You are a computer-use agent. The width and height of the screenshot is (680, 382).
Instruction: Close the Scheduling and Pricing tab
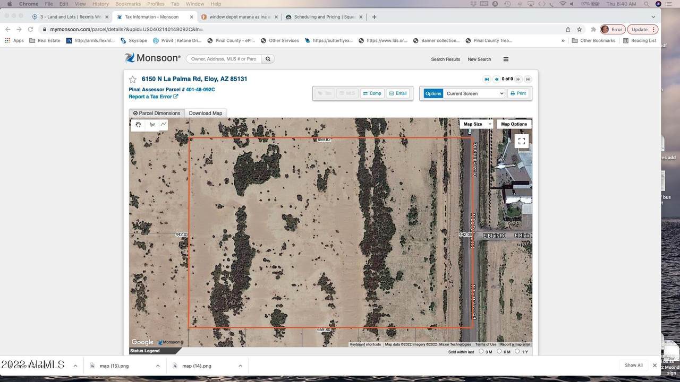coord(361,17)
